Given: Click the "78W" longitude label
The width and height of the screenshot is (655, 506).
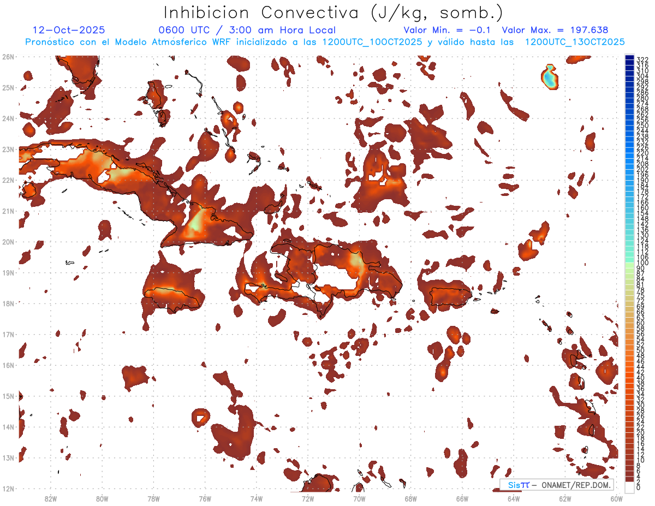Looking at the screenshot, I should pos(153,498).
